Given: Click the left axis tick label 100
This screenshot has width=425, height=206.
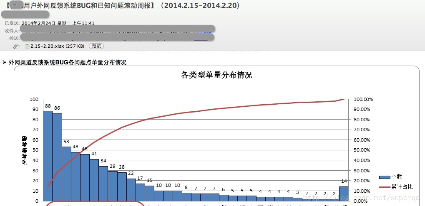Looking at the screenshot, I should (34, 99).
